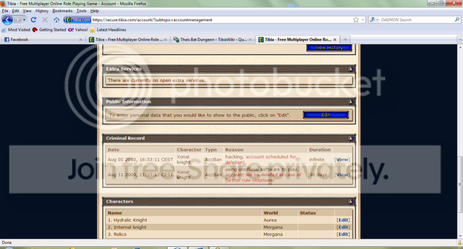The width and height of the screenshot is (463, 249).
Task: Click the status bar padlock security icon
Action: (x=459, y=243)
